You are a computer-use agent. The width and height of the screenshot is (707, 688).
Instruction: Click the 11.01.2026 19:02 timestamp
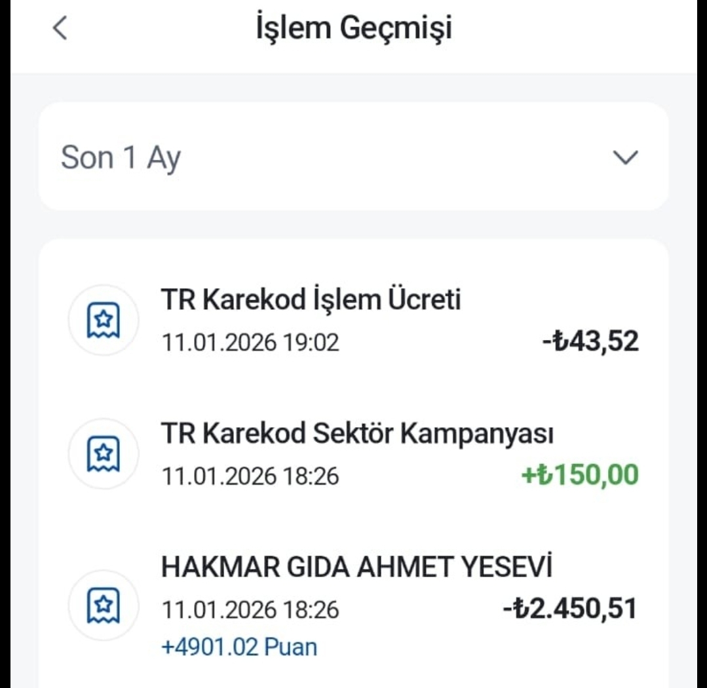point(250,343)
